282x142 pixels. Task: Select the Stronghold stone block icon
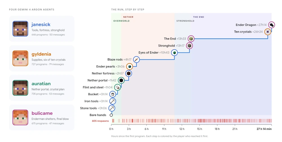[x=190, y=46]
